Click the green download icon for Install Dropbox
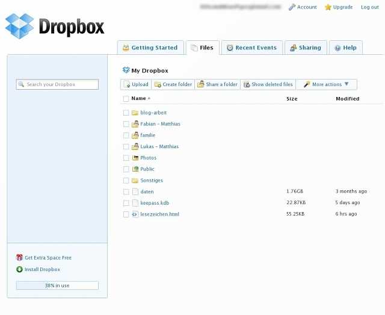Image resolution: width=385 pixels, height=315 pixels. (x=19, y=269)
